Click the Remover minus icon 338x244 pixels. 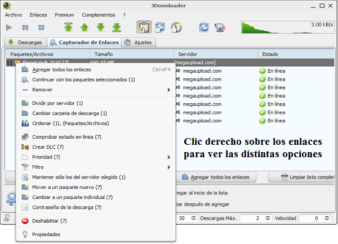25,90
